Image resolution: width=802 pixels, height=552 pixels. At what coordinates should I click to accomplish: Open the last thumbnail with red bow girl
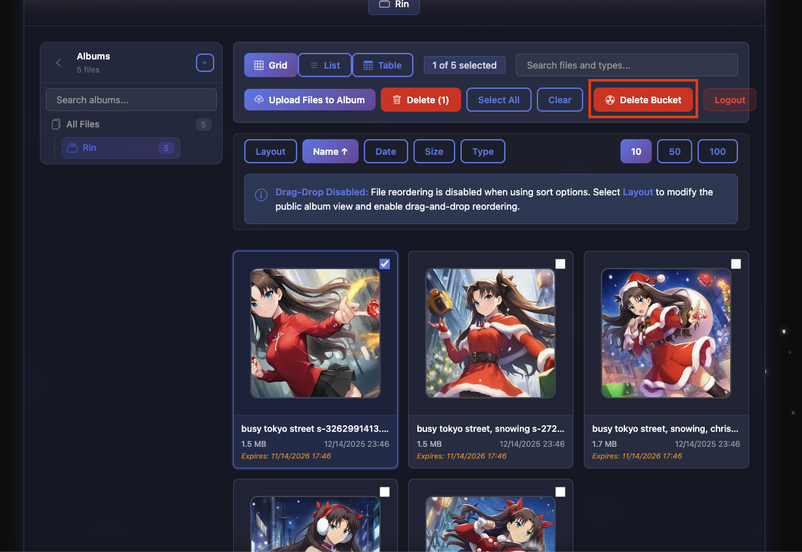coord(490,524)
